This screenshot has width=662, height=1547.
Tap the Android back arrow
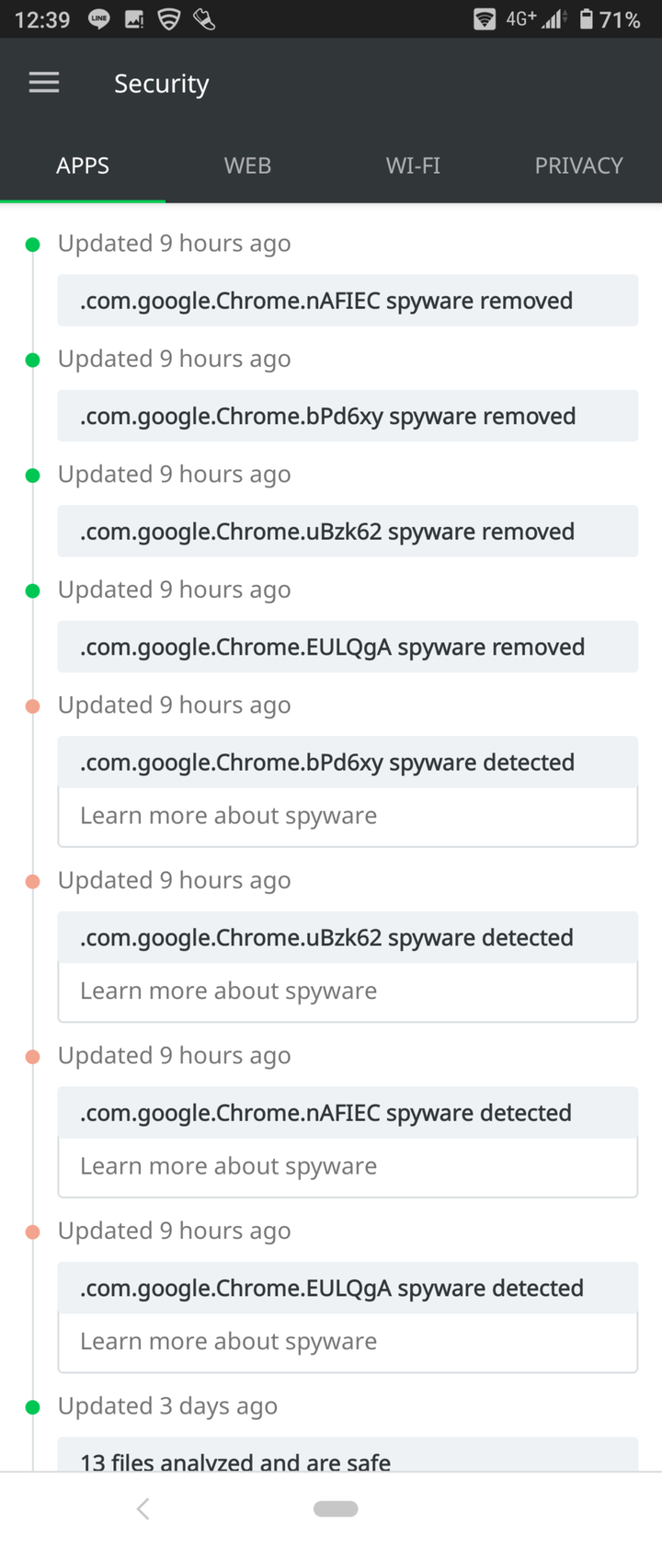pos(143,1508)
